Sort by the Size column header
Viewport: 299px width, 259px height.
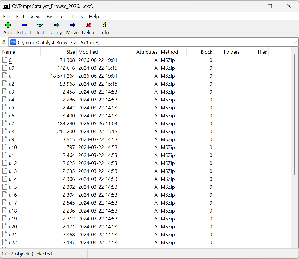(59, 52)
